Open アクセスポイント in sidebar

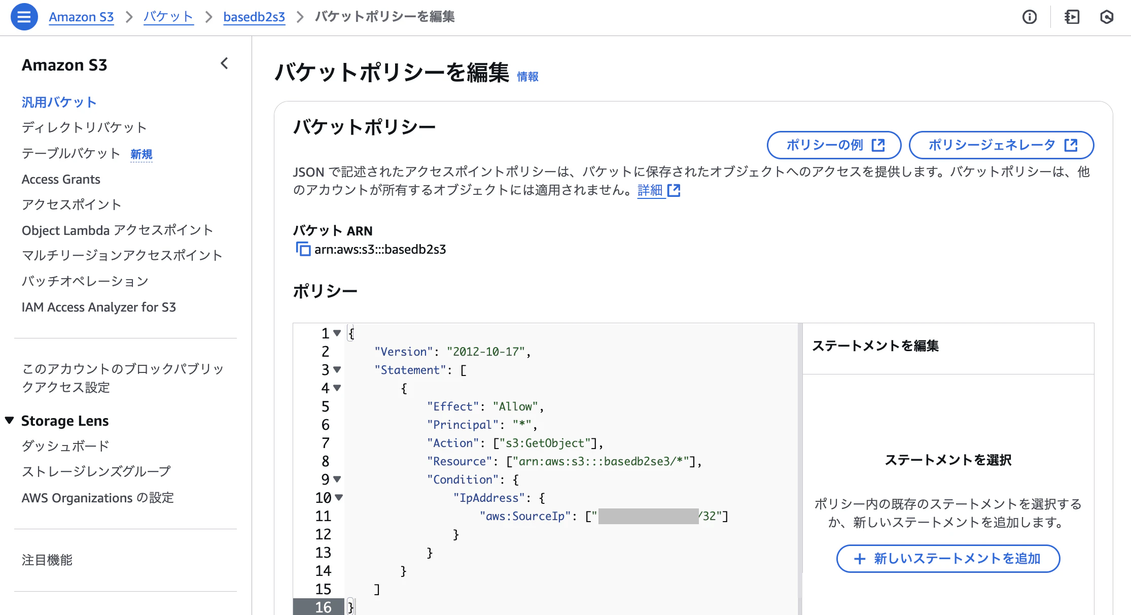point(72,204)
